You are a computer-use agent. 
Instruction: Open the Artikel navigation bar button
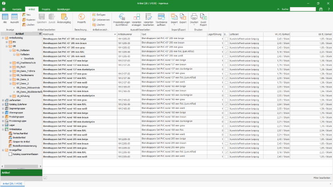click(x=21, y=172)
